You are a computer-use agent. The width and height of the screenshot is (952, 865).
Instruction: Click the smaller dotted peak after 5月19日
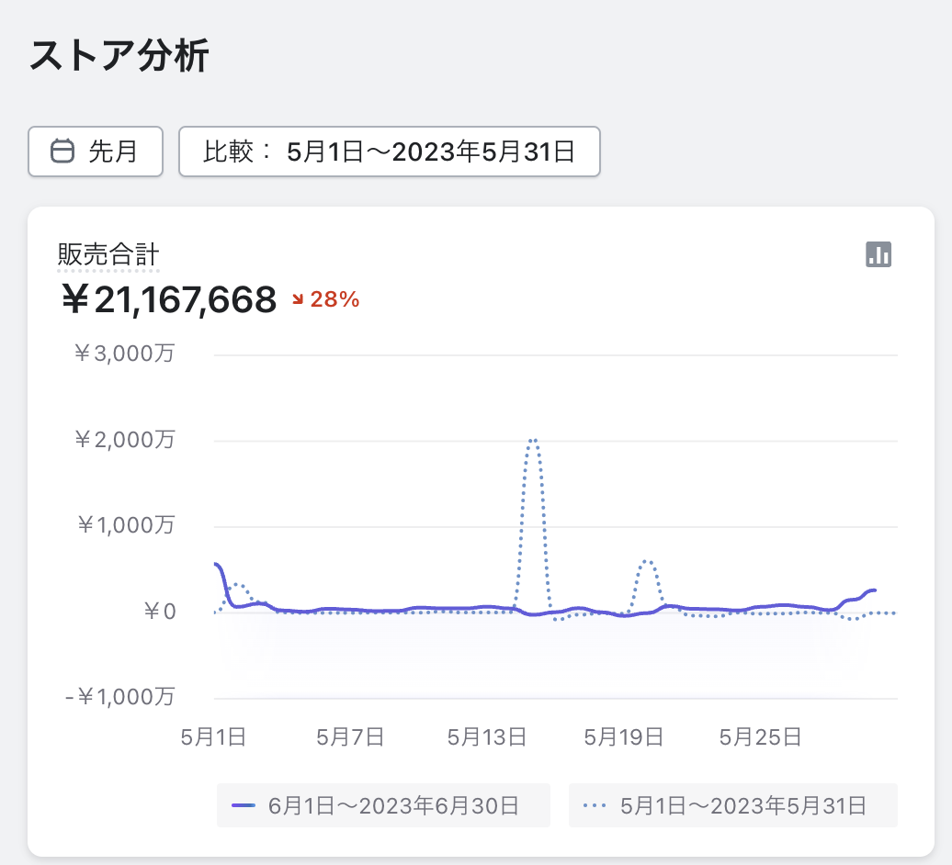point(648,561)
